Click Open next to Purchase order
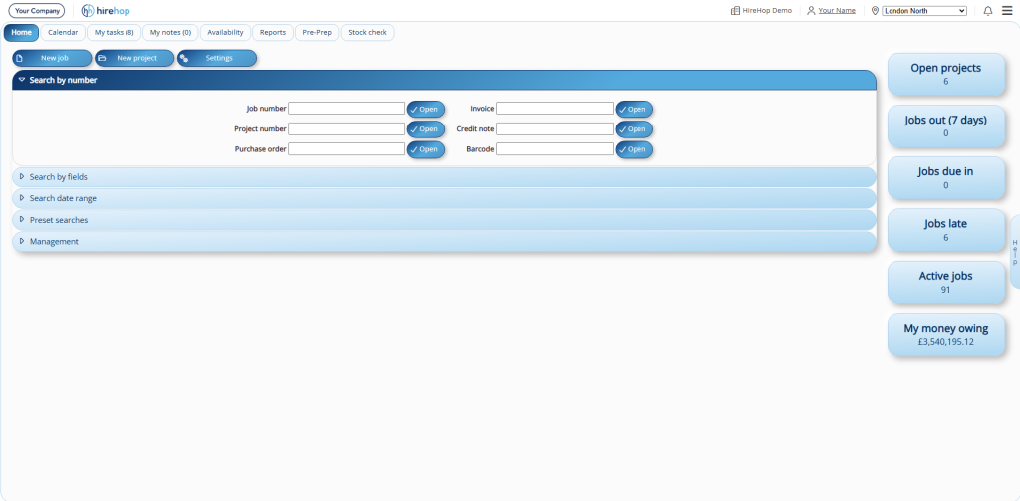The width and height of the screenshot is (1020, 501). (426, 149)
